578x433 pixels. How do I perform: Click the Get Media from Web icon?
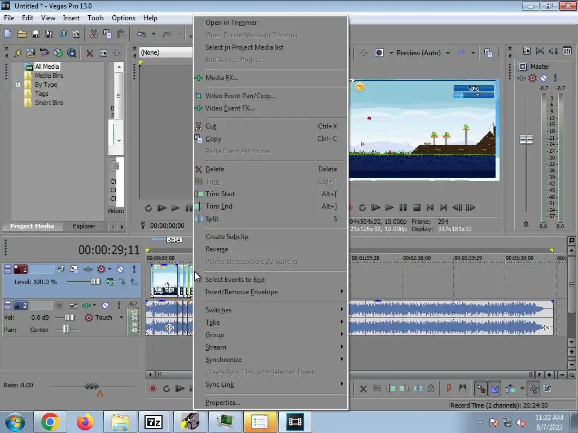tap(72, 53)
